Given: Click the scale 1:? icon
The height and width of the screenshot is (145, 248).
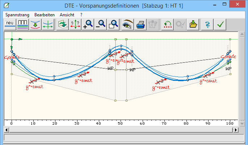Looking at the screenshot, I should [75, 24].
